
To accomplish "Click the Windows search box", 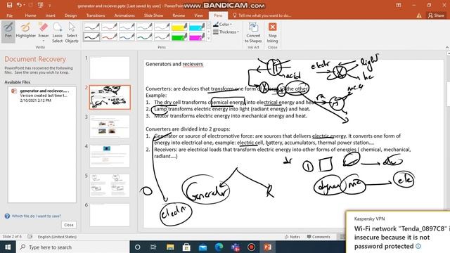I will (x=73, y=247).
